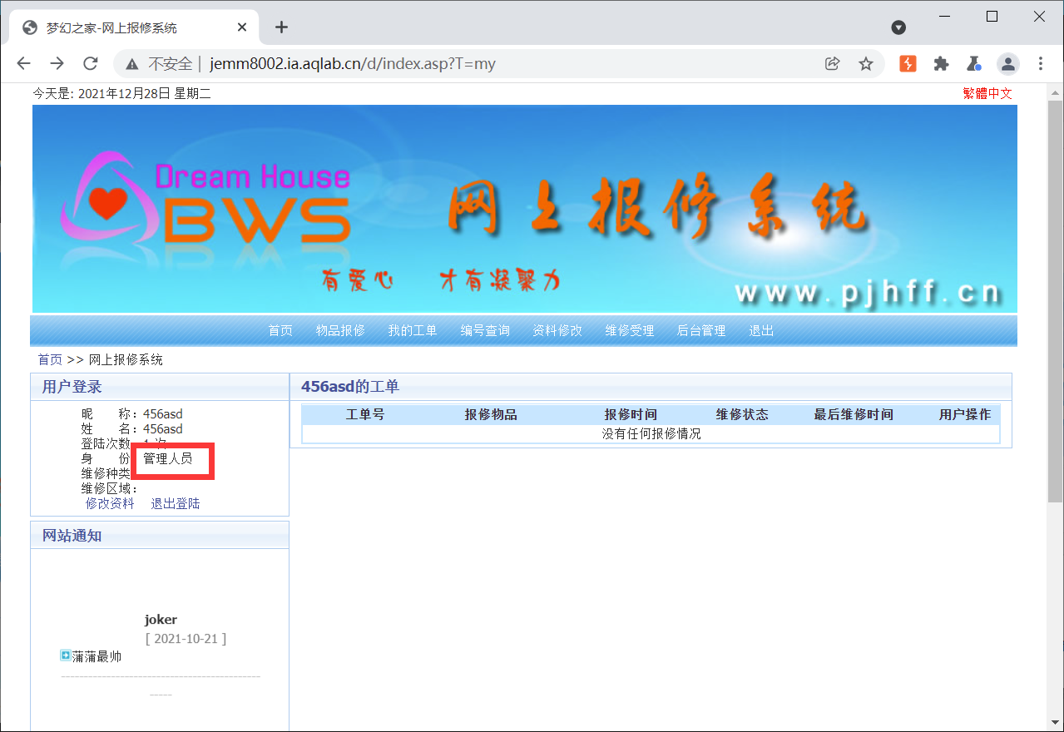
Task: Click the share page icon in address bar
Action: [x=832, y=63]
